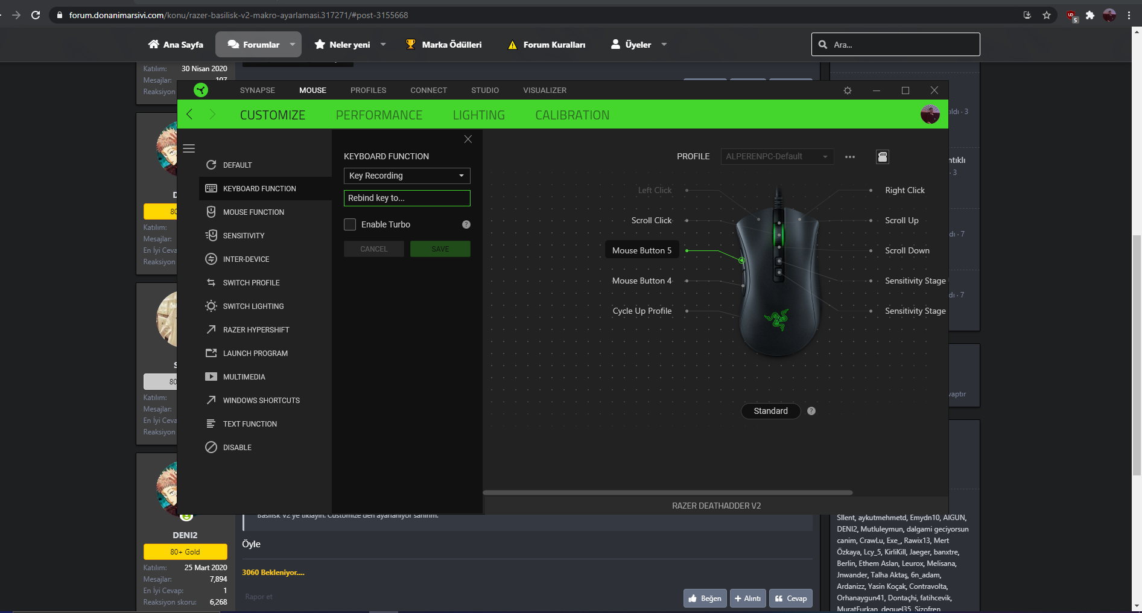This screenshot has width=1142, height=613.
Task: Switch to the SYNAPSE tab
Action: (x=258, y=91)
